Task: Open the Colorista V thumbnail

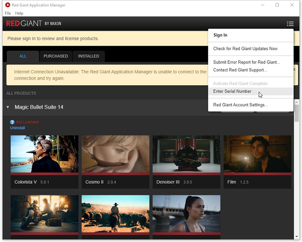Action: (45, 154)
